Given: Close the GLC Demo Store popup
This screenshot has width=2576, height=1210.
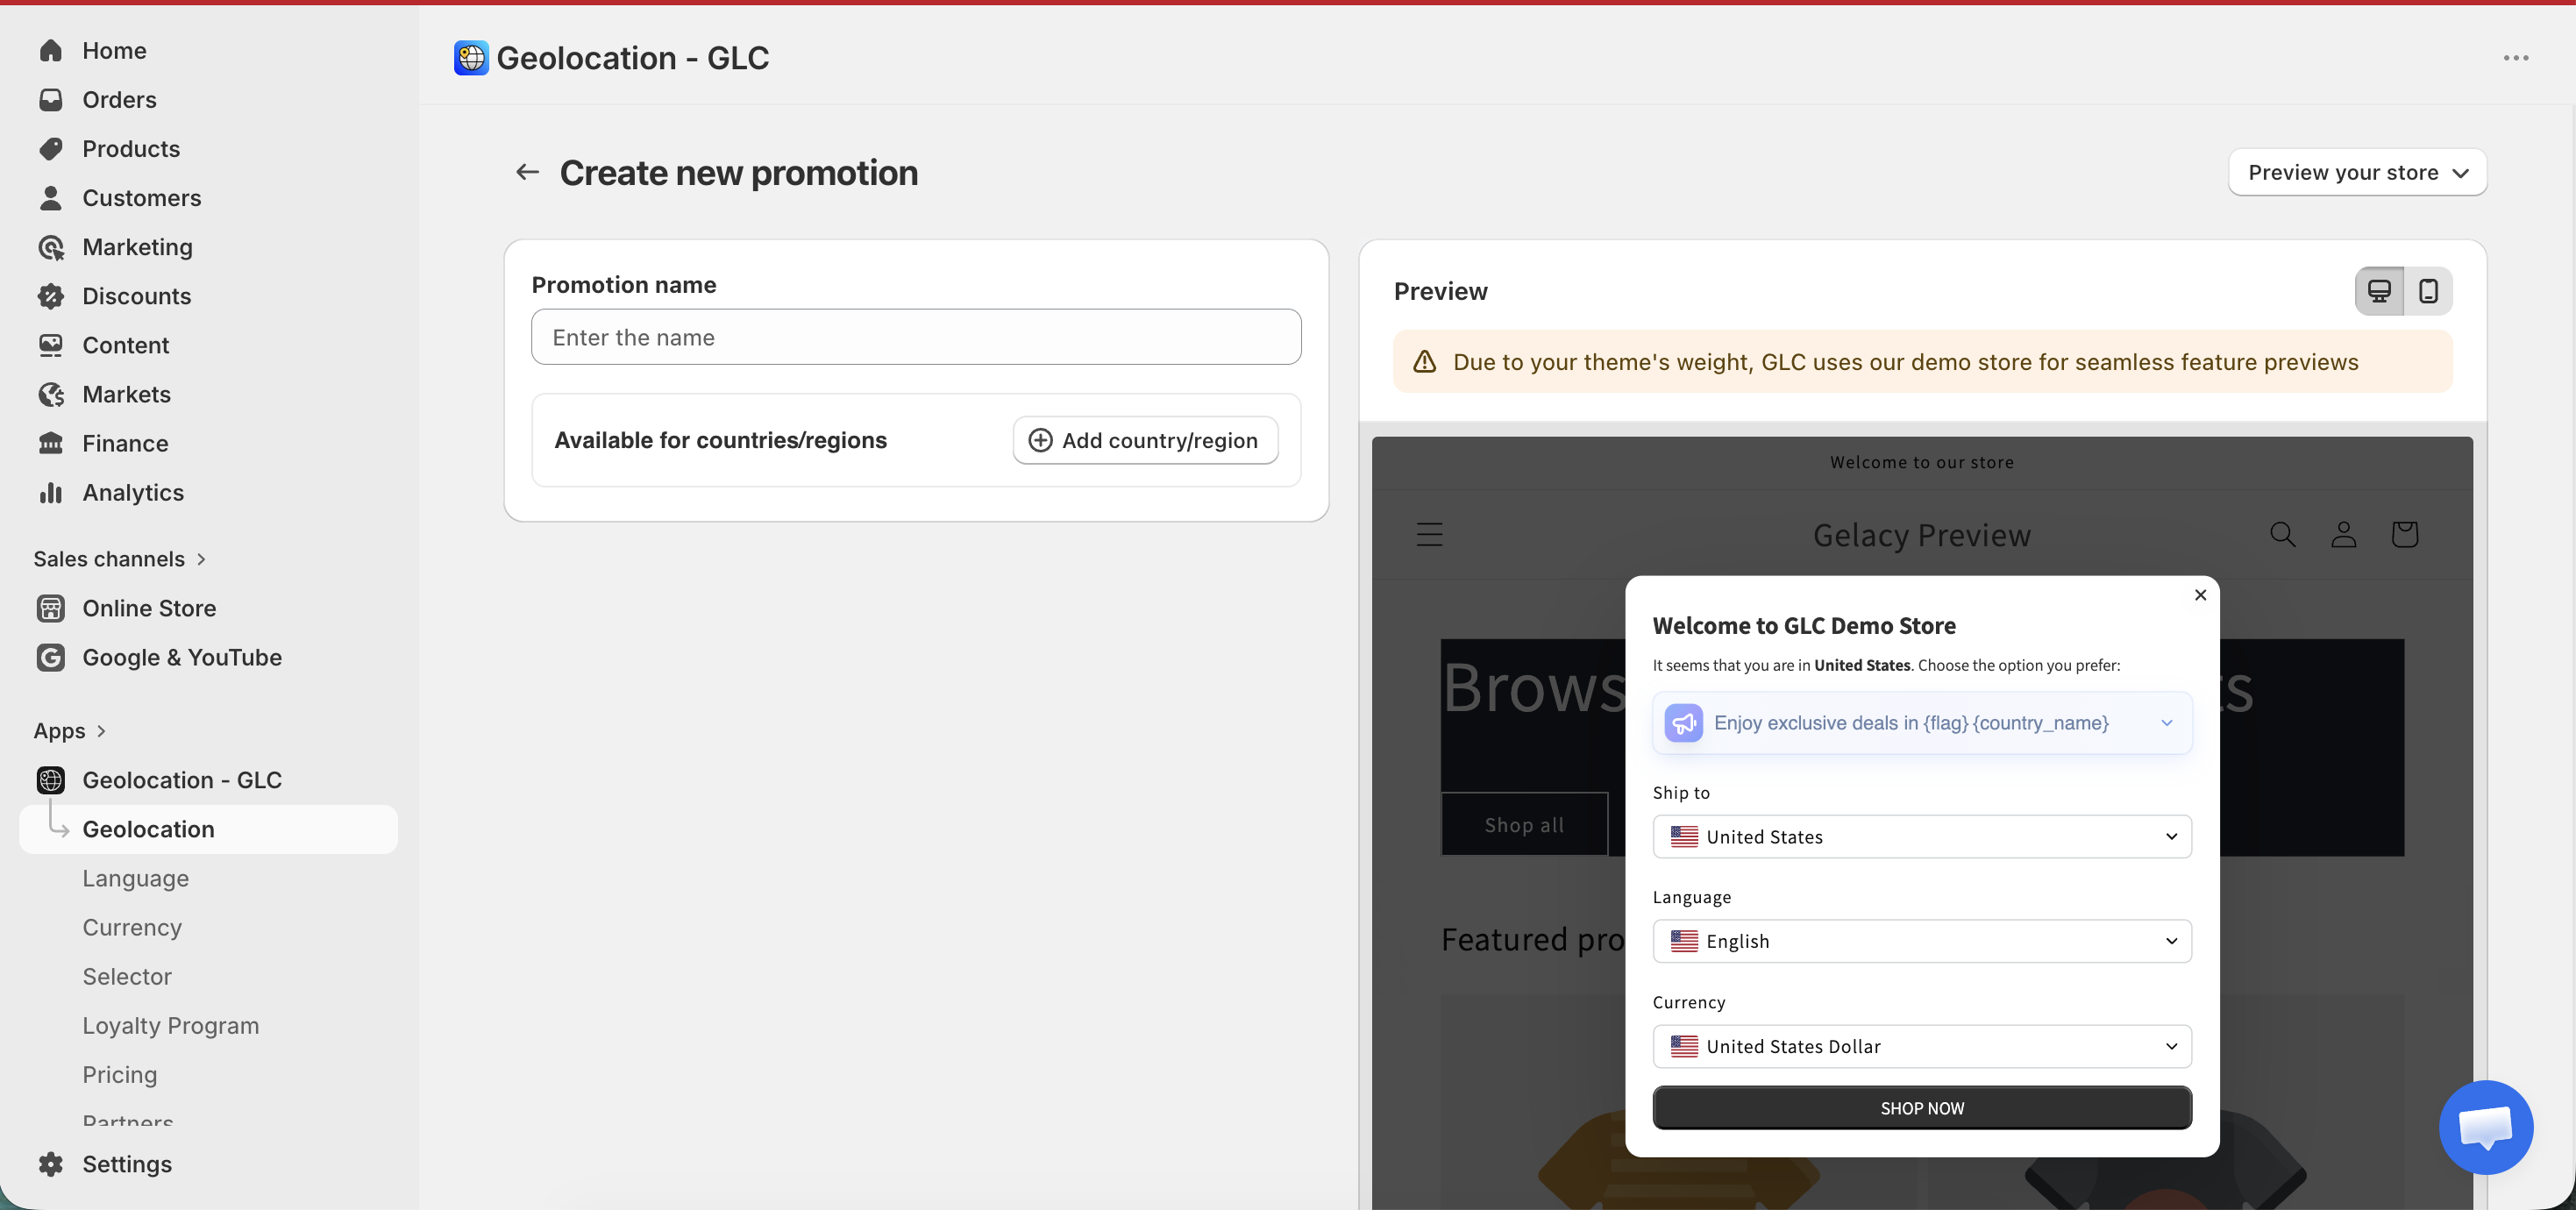Looking at the screenshot, I should coord(2200,595).
